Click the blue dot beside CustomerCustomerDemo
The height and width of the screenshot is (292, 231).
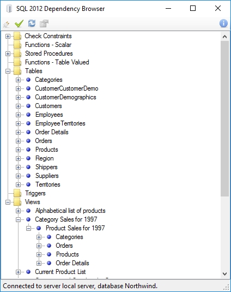point(28,88)
